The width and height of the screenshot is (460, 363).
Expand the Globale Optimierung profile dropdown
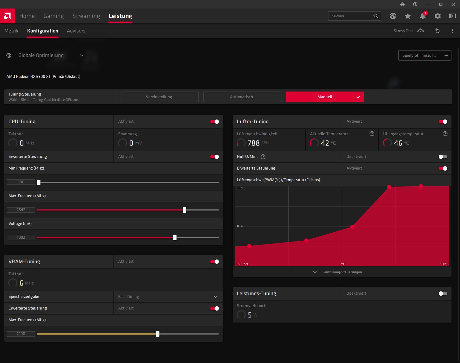(82, 55)
